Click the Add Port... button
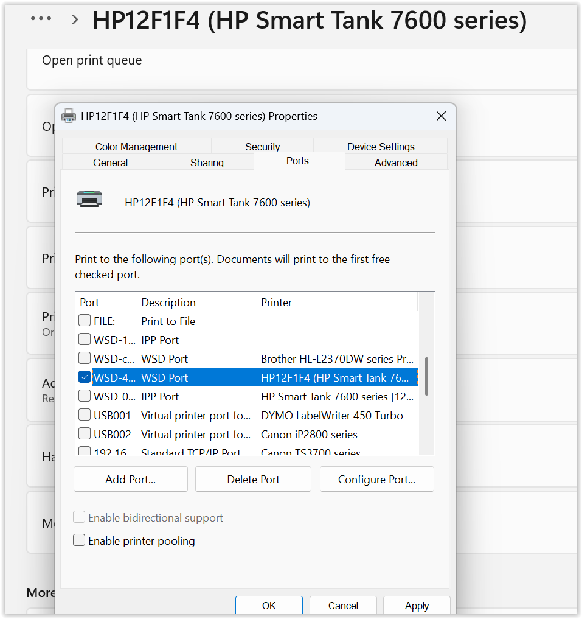Image resolution: width=582 pixels, height=619 pixels. pos(131,479)
